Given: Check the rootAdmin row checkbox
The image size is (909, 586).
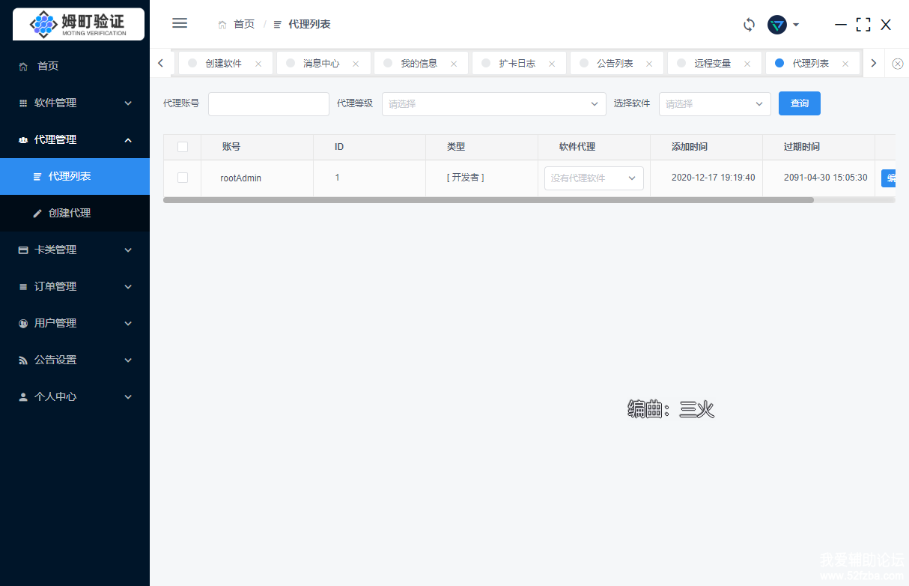Looking at the screenshot, I should click(x=183, y=178).
